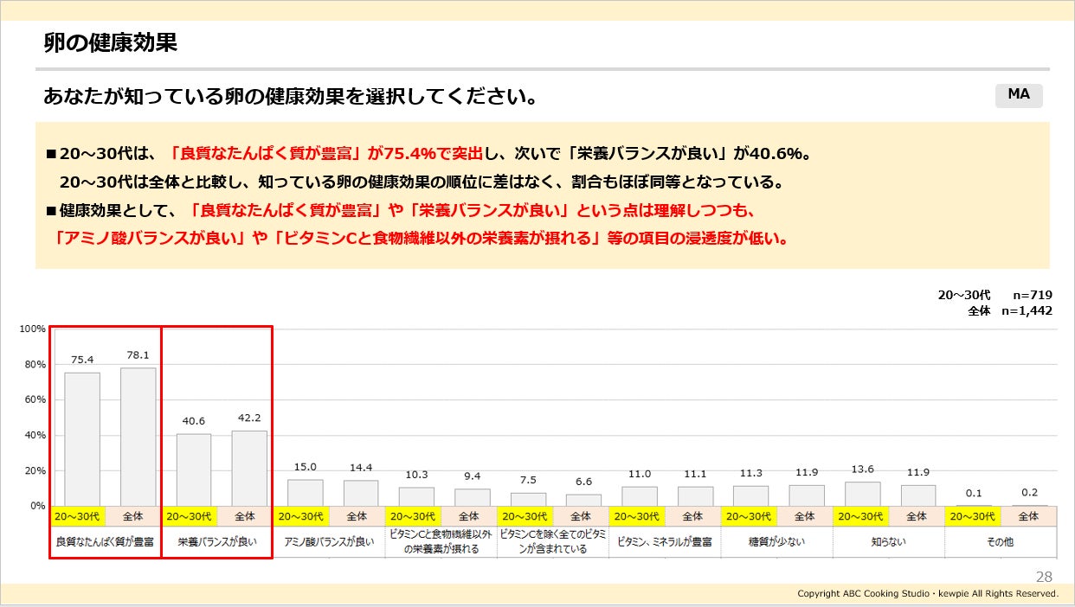Click the tall bar beneath 78.1
The height and width of the screenshot is (607, 1075).
click(138, 437)
